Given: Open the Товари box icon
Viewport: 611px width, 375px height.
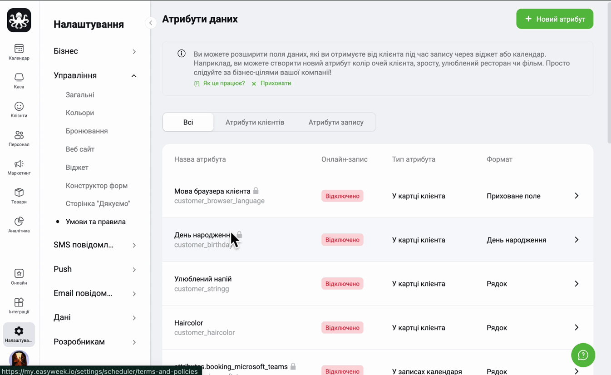Looking at the screenshot, I should (19, 192).
